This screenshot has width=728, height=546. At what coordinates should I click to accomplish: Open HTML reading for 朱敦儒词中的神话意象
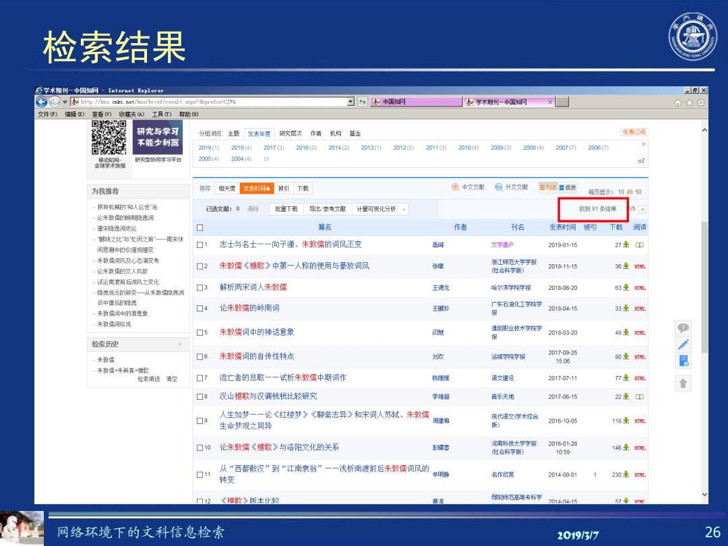(x=640, y=333)
